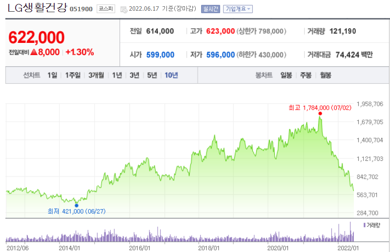
Task: Select the 1일 line chart tab
Action: (x=52, y=75)
